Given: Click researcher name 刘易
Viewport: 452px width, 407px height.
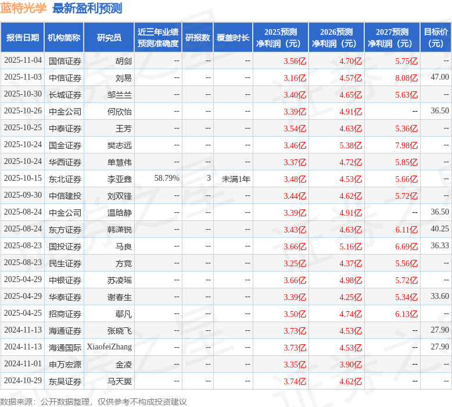Looking at the screenshot, I should (x=124, y=78).
